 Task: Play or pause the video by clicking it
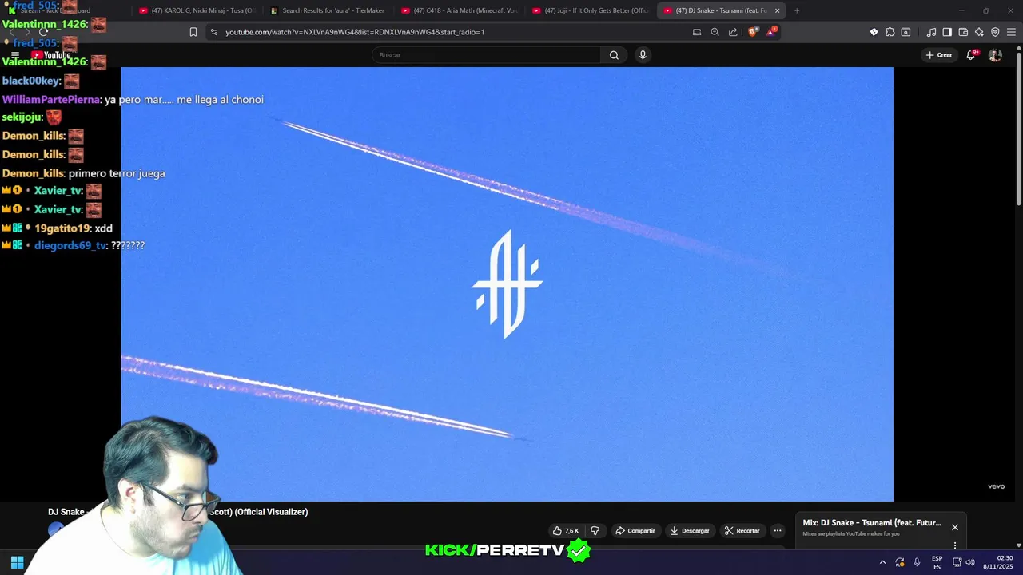pyautogui.click(x=507, y=284)
